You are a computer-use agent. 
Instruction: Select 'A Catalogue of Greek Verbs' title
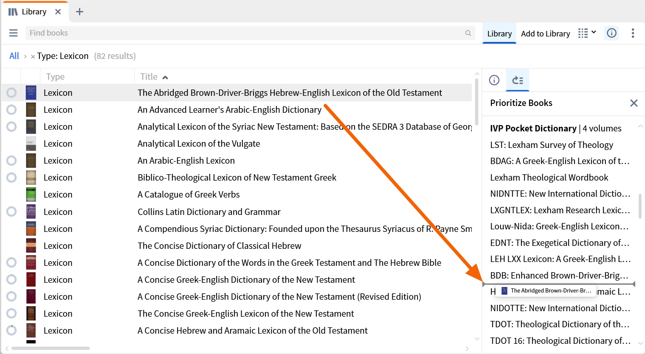point(189,195)
